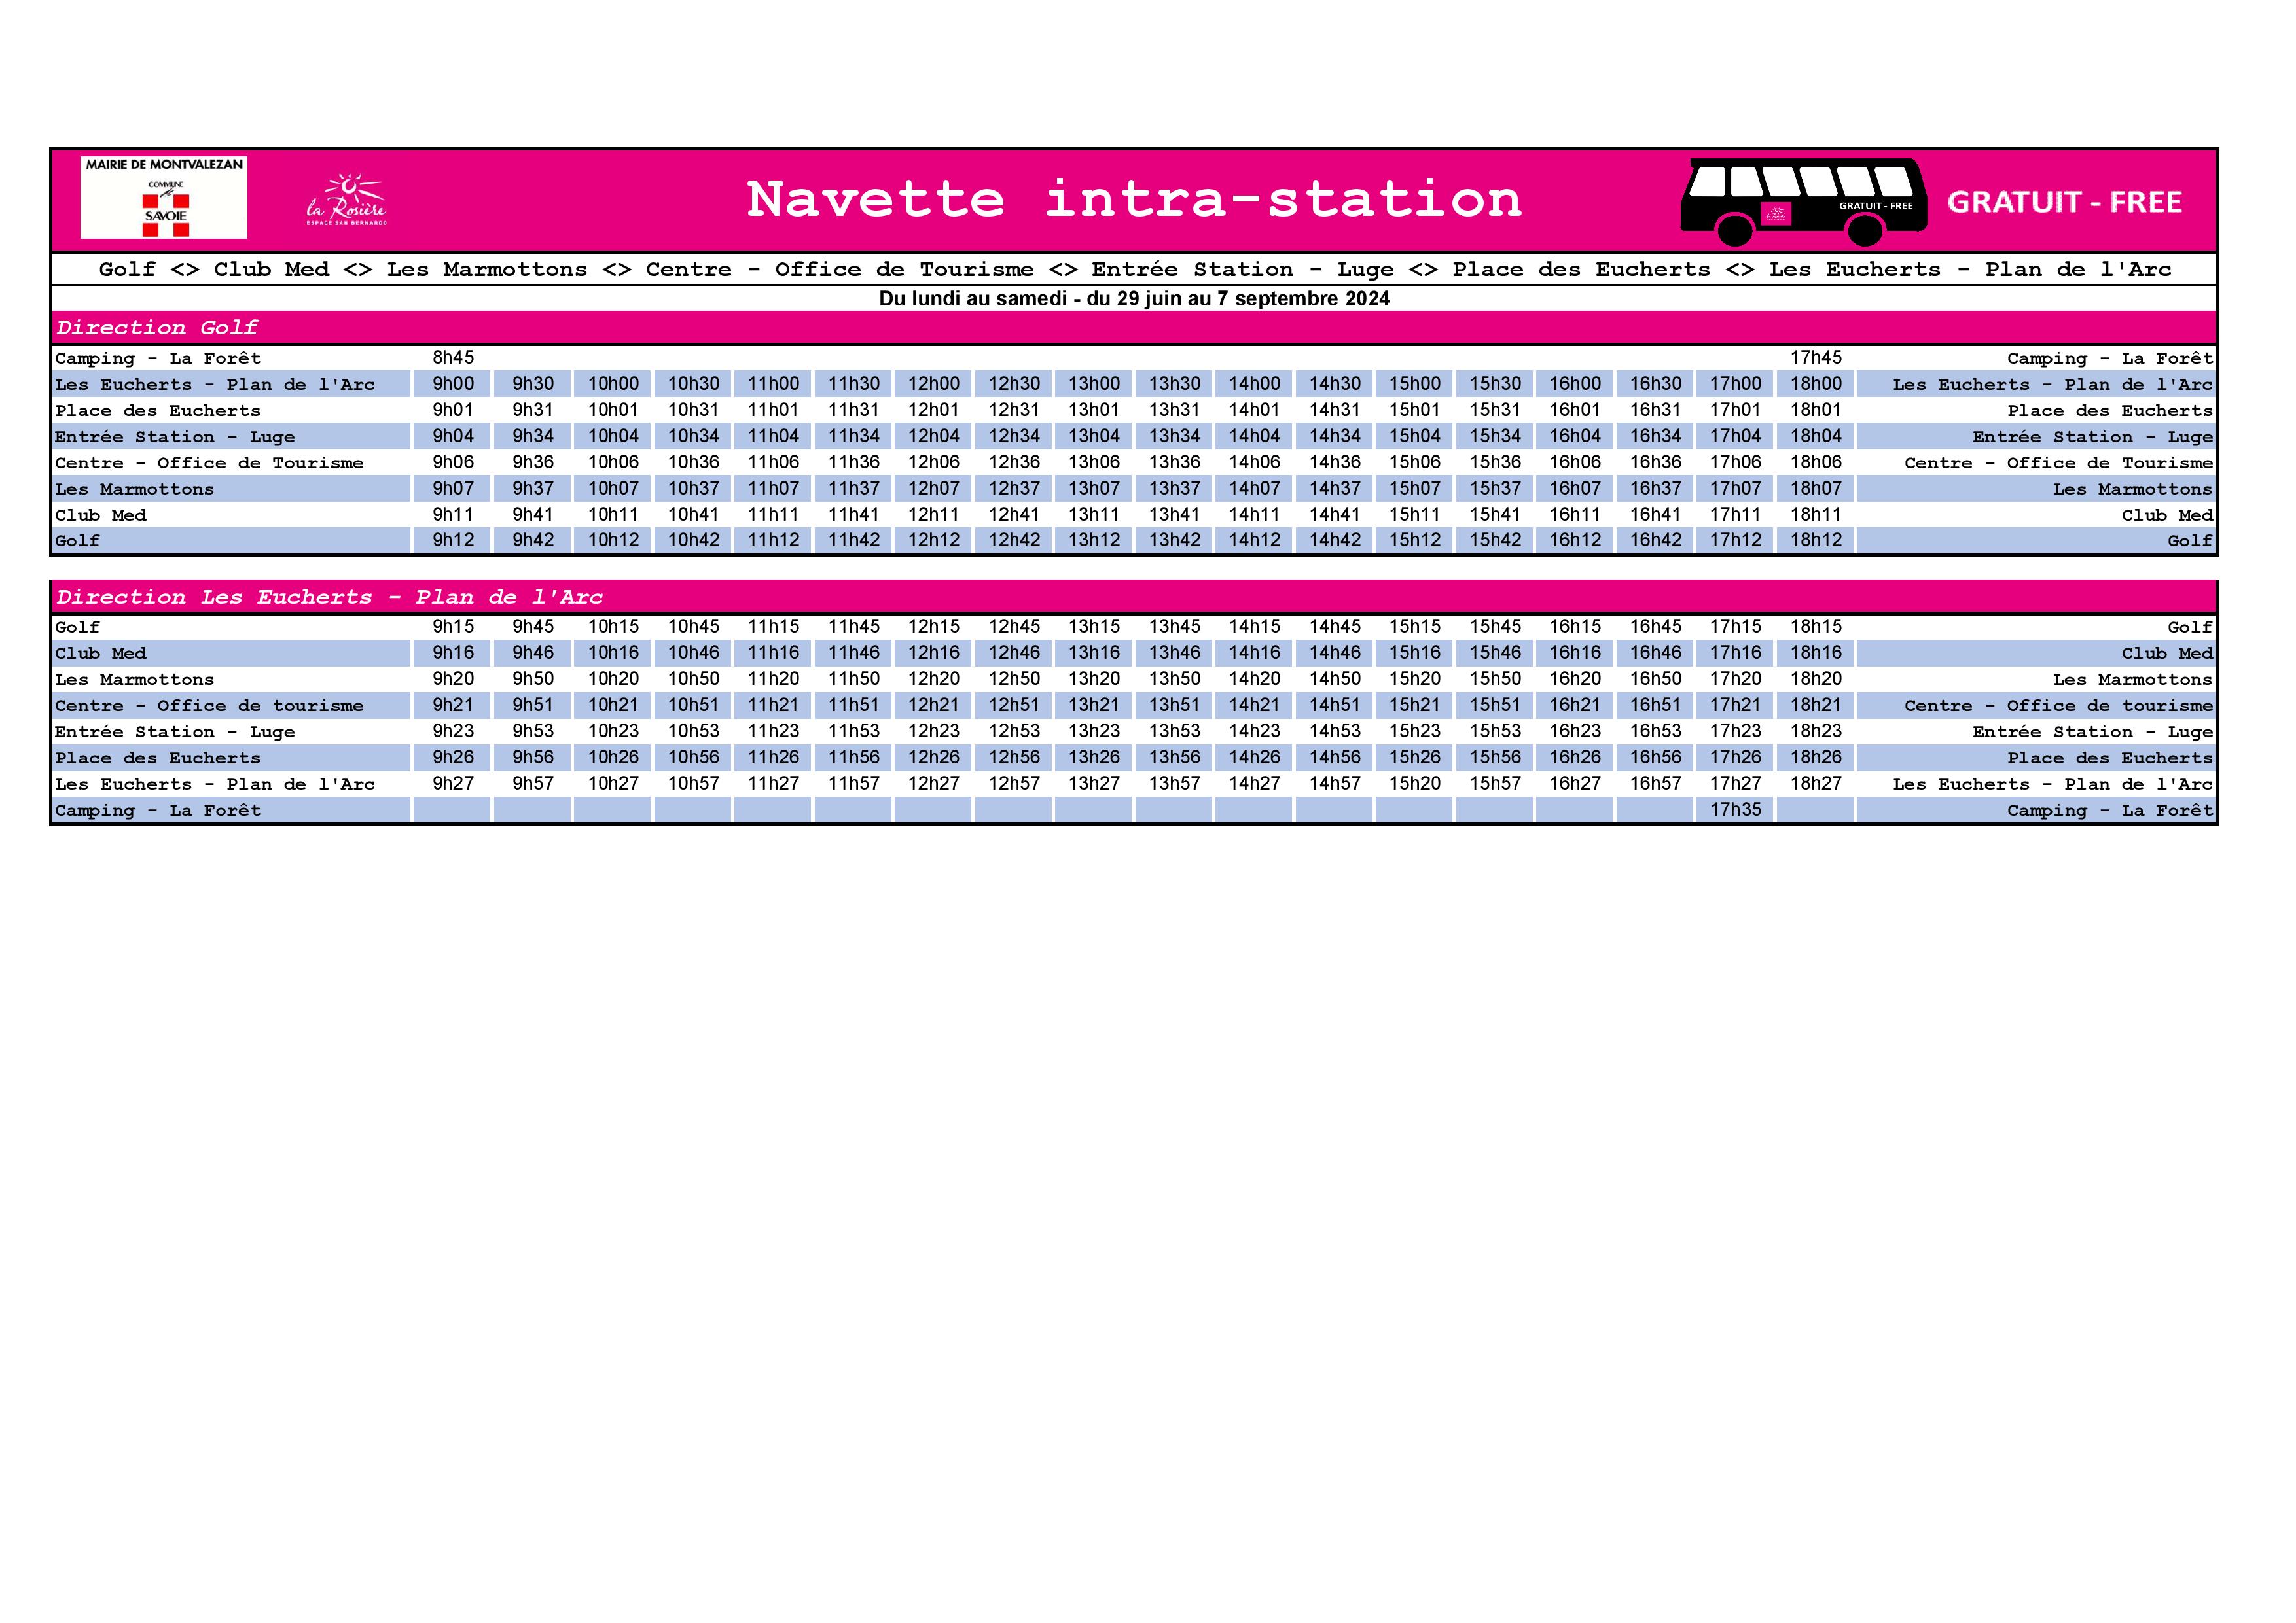
Task: Select the 10h41 Club Med time
Action: point(694,515)
